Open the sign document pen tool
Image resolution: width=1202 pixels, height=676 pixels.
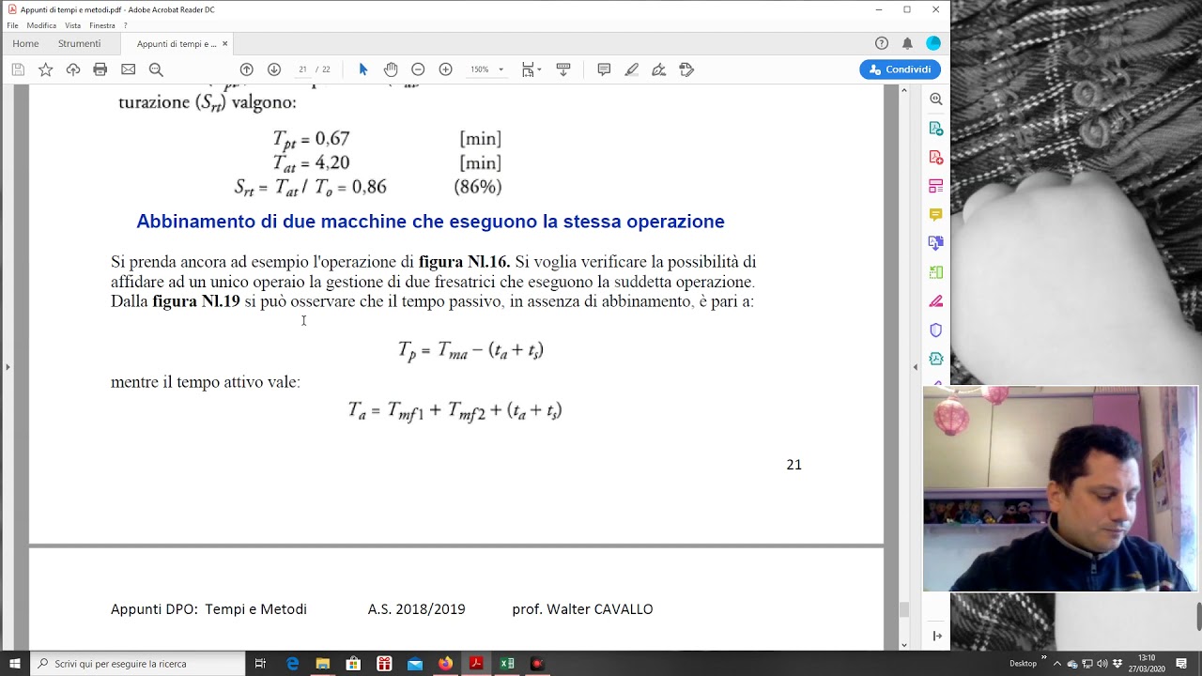pyautogui.click(x=659, y=69)
